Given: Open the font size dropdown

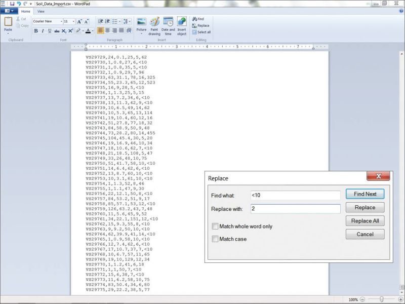Looking at the screenshot, I should tap(73, 21).
